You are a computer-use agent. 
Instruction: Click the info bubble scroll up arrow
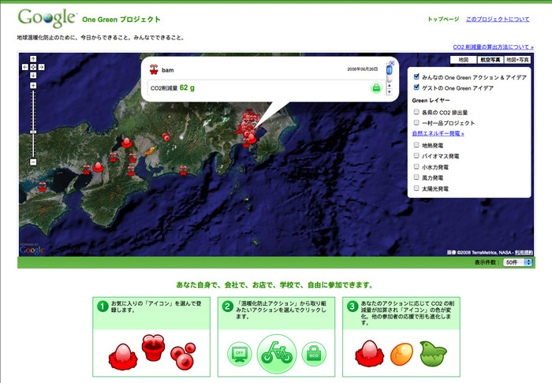point(389,85)
